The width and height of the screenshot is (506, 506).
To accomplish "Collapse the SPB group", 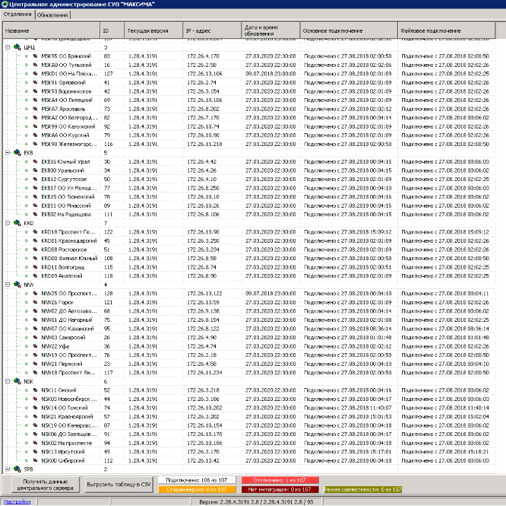I will (x=8, y=469).
